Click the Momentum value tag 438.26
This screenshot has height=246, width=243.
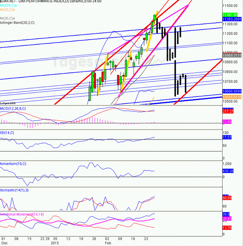[228, 172]
